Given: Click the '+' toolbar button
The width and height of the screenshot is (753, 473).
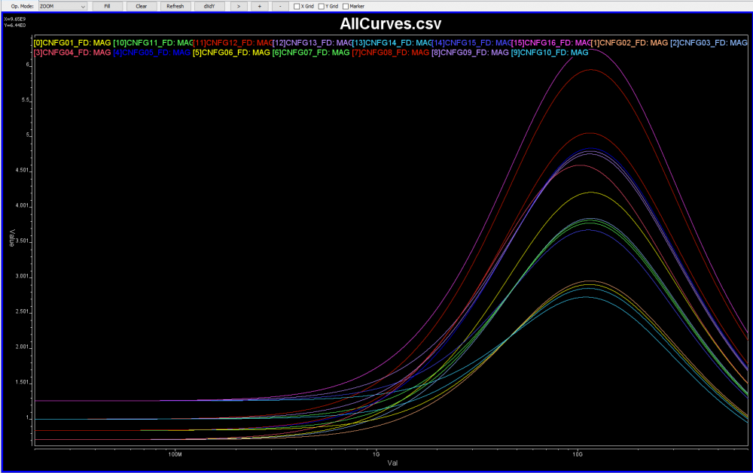Looking at the screenshot, I should pos(259,6).
